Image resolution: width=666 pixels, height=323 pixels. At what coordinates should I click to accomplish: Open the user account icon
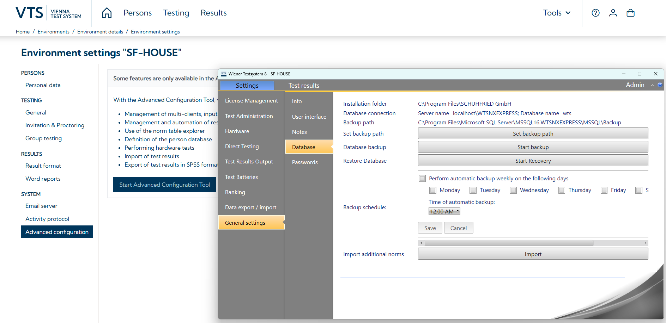pos(613,13)
